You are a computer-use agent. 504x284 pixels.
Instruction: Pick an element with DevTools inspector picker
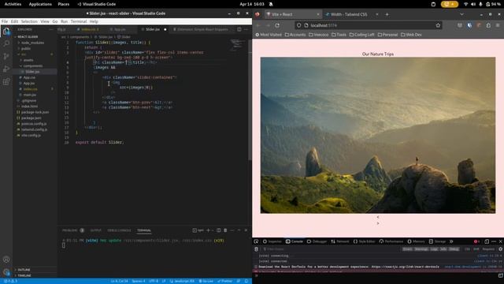[256, 241]
